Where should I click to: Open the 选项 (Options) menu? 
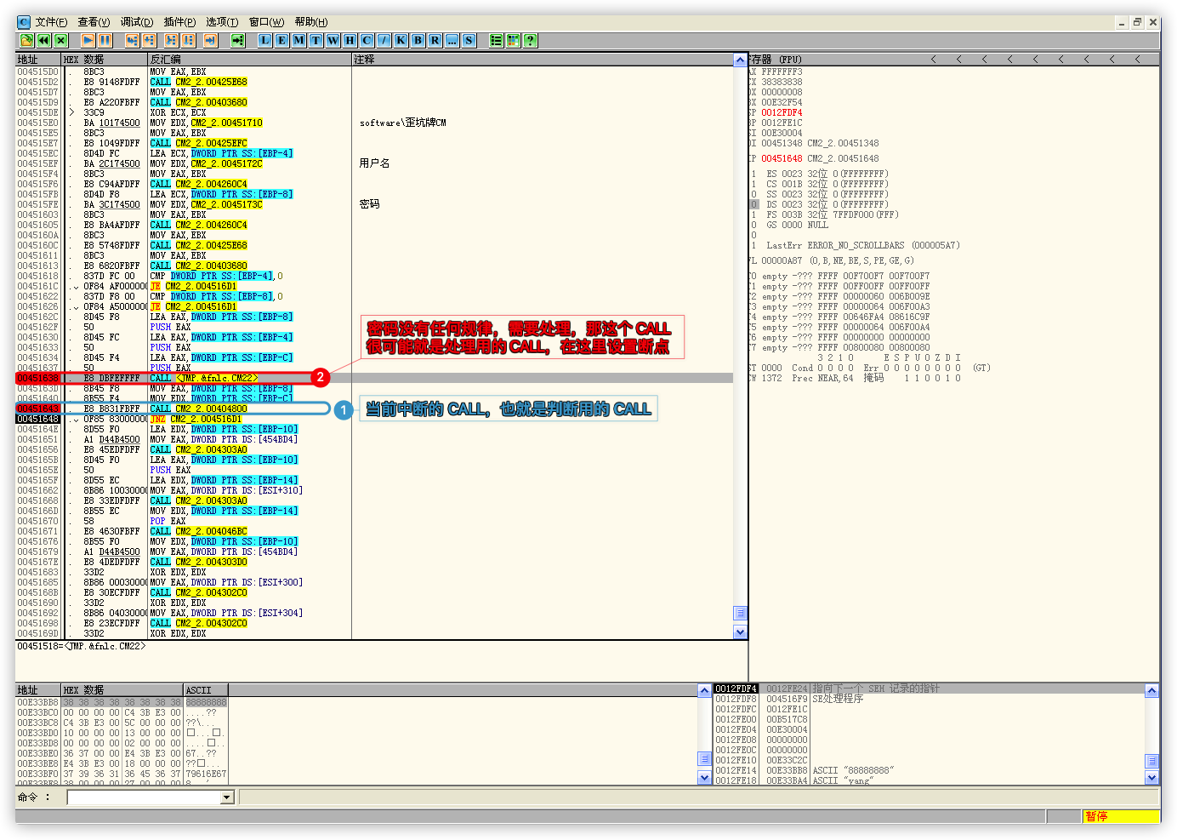[222, 22]
